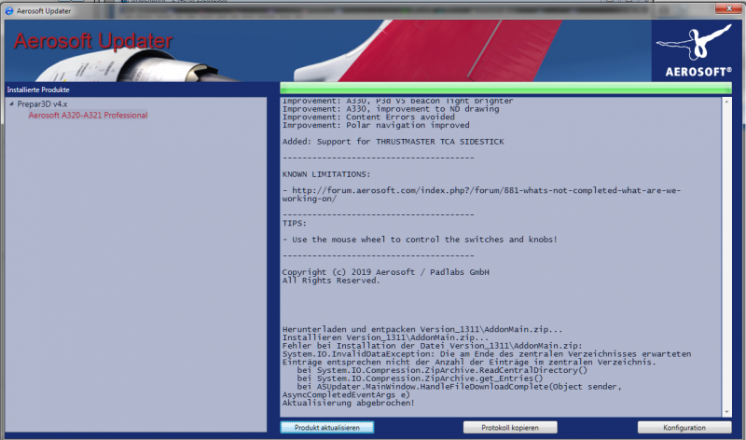Click 'Installieren Version_1311\AddonMain.zip' log line
The width and height of the screenshot is (746, 440).
[385, 337]
